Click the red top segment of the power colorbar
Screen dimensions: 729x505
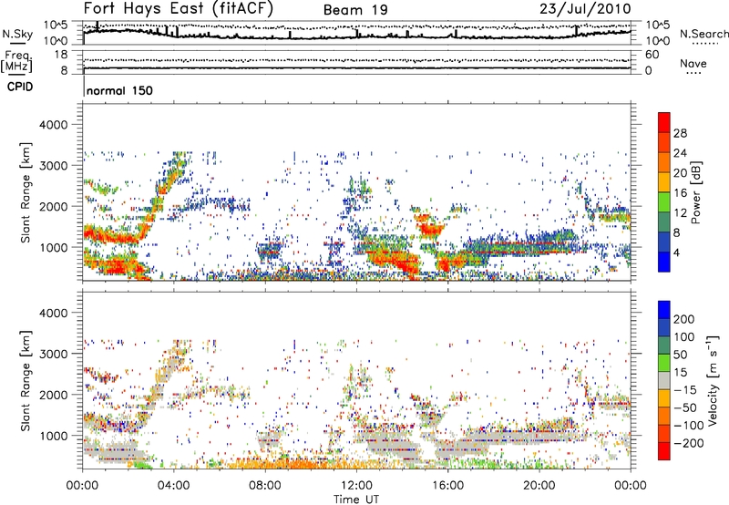(664, 122)
